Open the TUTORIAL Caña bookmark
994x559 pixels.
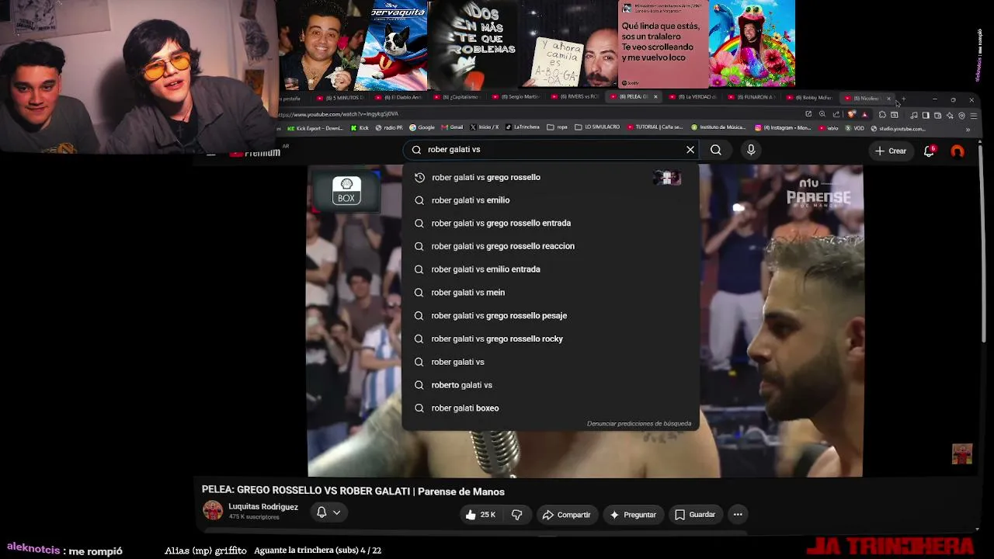point(655,127)
